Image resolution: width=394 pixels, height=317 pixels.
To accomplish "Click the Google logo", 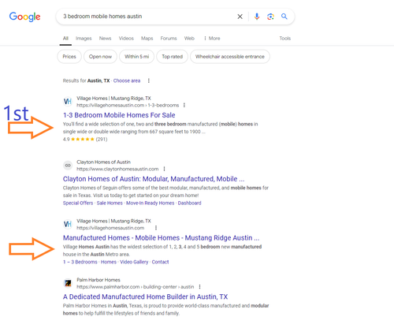I will (x=24, y=17).
